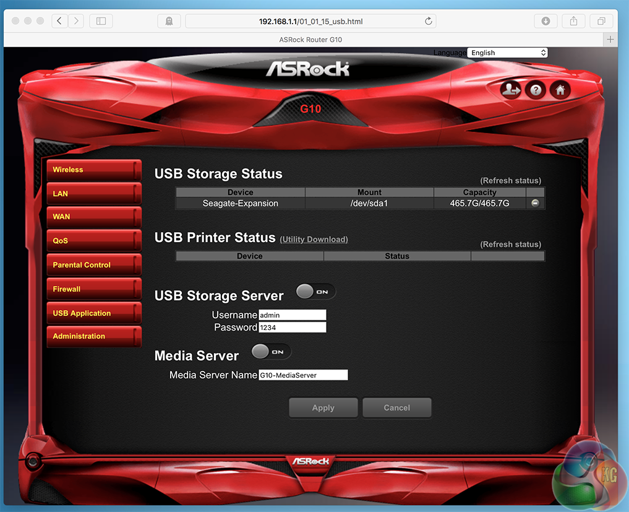Add a new Safari tab

pyautogui.click(x=610, y=40)
